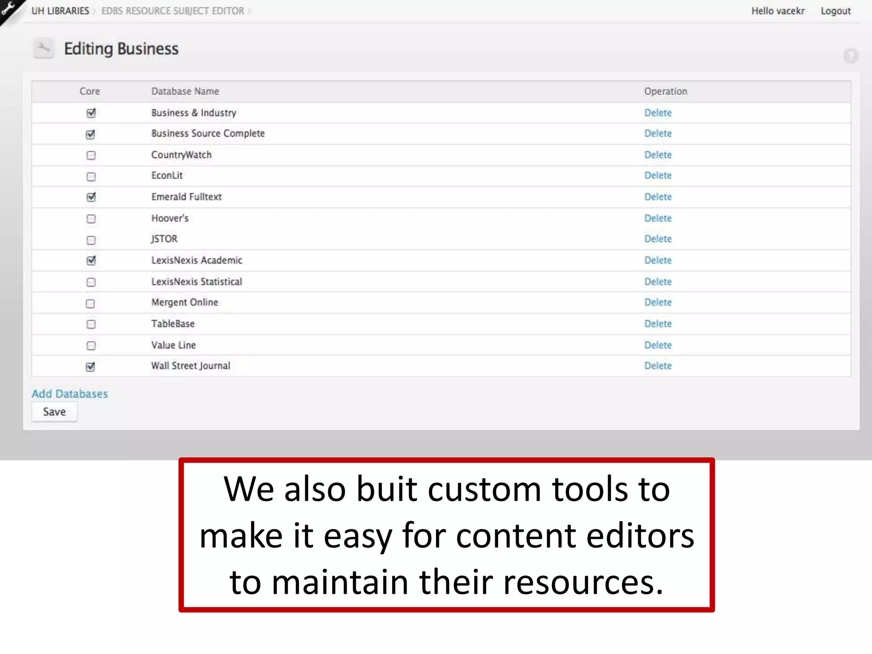Delete Mergent Online database
872x654 pixels.
(x=658, y=302)
